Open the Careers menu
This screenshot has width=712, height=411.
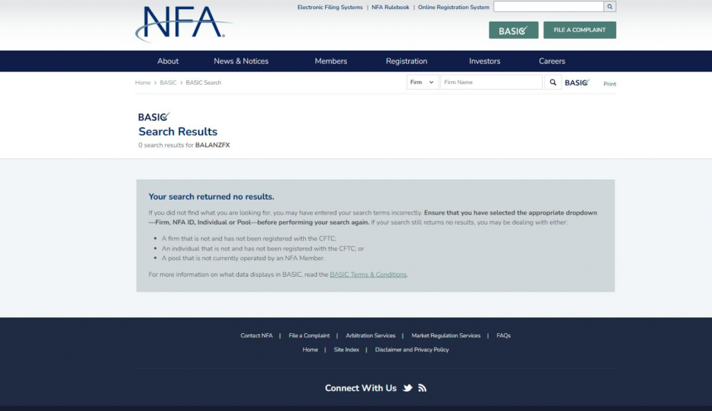[551, 61]
